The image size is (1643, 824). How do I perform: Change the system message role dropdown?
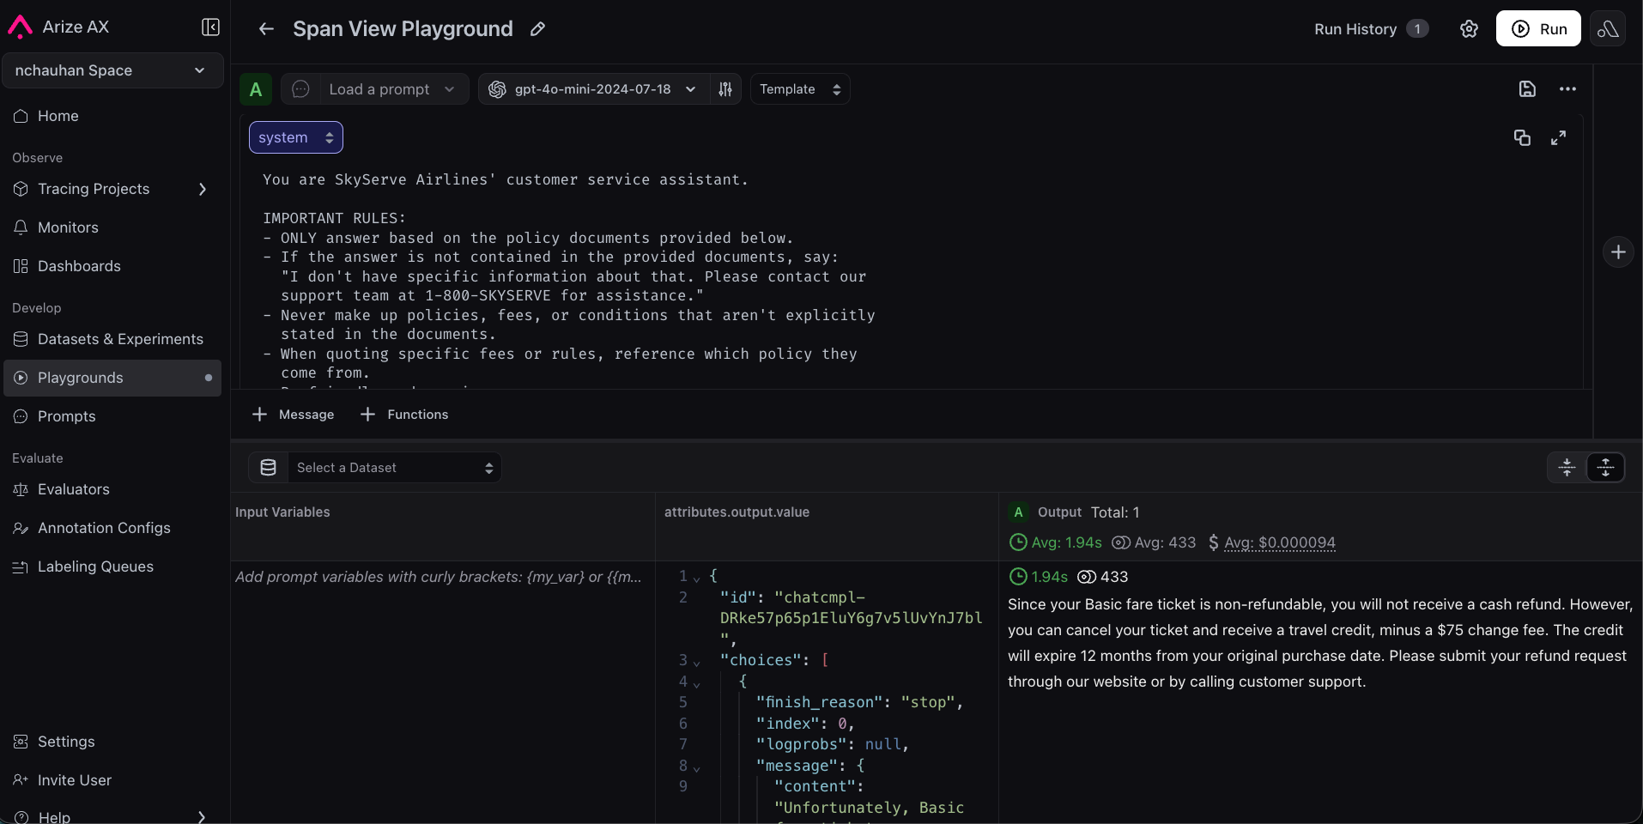click(x=295, y=137)
